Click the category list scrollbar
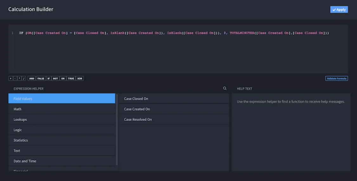This screenshot has height=181, width=357. [117, 130]
